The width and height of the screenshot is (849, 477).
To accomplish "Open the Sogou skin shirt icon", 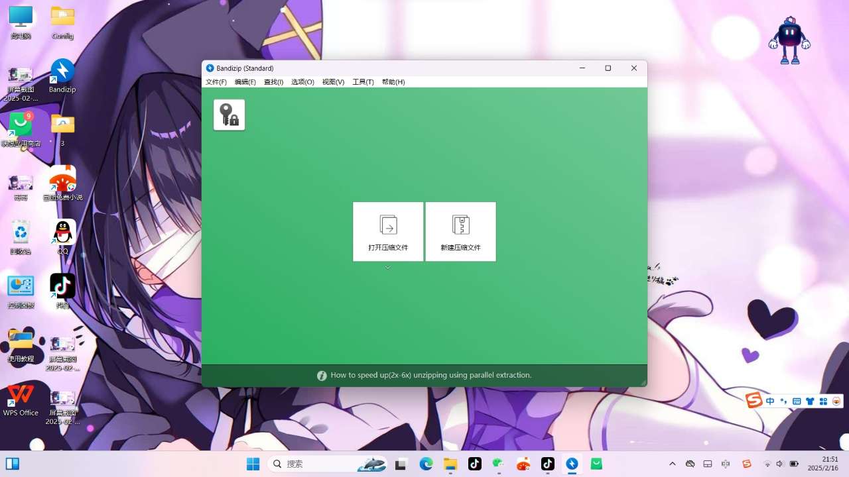I will pos(810,401).
